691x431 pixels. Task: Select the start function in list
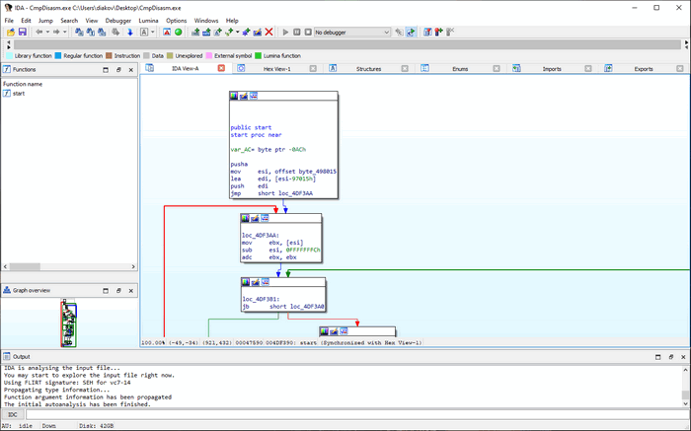(x=18, y=94)
